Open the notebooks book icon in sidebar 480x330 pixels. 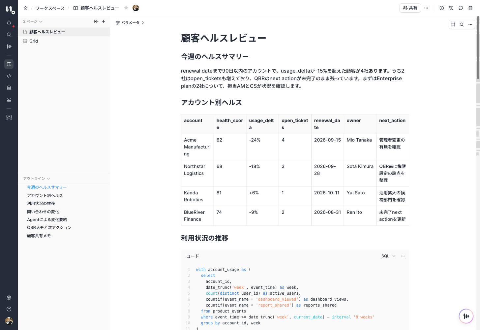pyautogui.click(x=9, y=64)
